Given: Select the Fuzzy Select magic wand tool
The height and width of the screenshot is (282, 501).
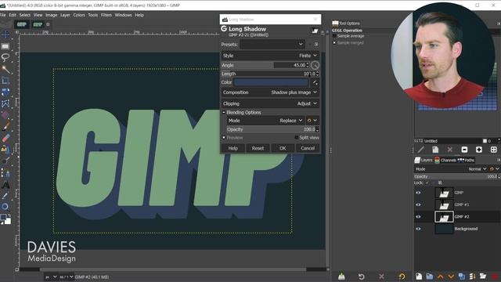Looking at the screenshot, I should tap(5, 70).
